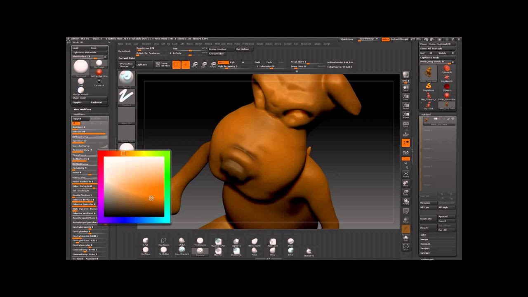
Task: Activate the orange Draw mode button
Action: point(185,64)
